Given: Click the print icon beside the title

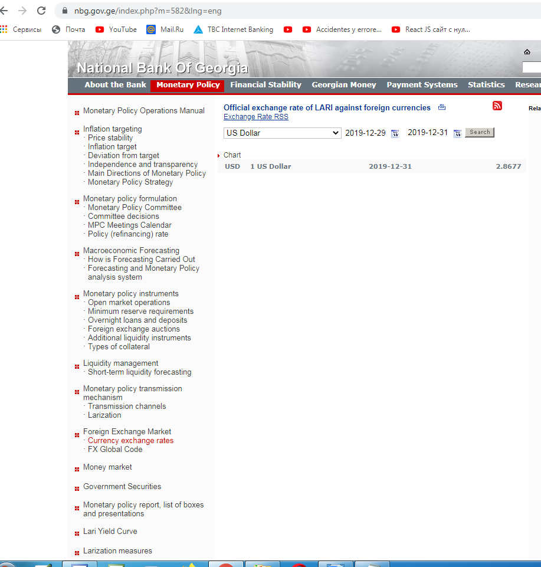Looking at the screenshot, I should click(x=442, y=107).
